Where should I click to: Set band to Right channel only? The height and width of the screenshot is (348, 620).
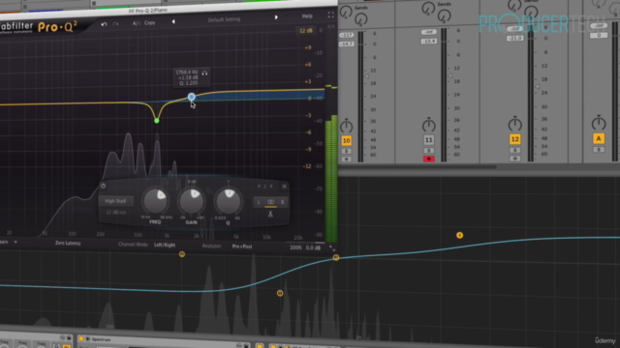coord(282,202)
